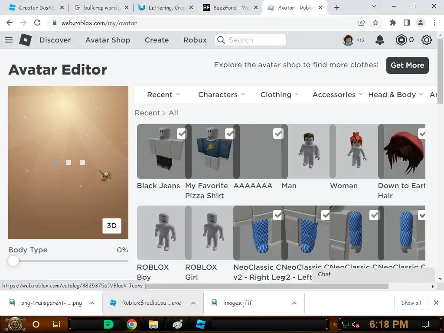Uncheck NeoClassic v2 Right Leg checkmark
Viewport: 444px width, 333px height.
click(x=278, y=215)
